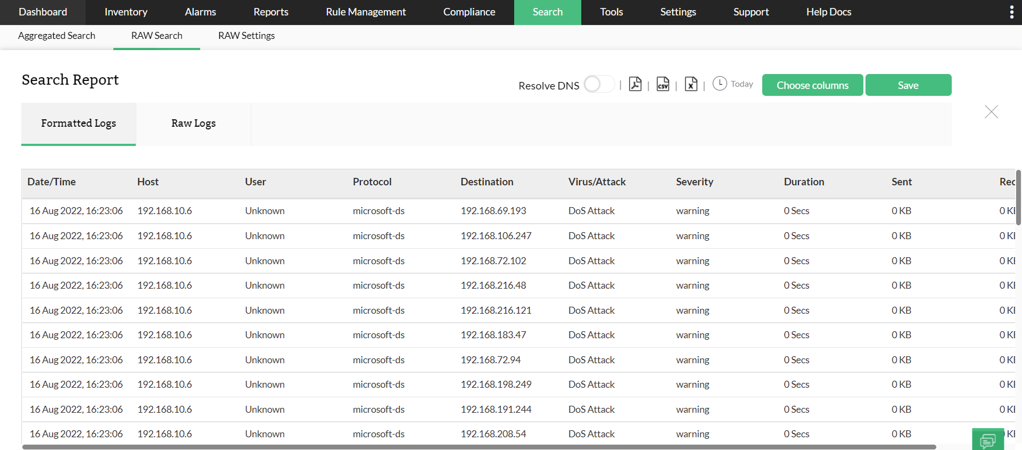The image size is (1022, 450).
Task: Toggle the Resolve DNS switch
Action: click(599, 84)
